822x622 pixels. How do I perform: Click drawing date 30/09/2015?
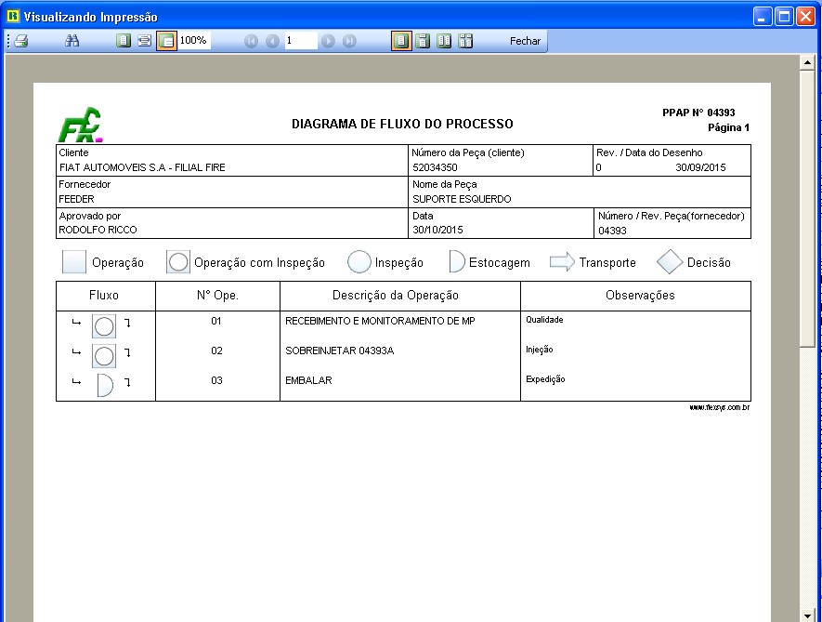point(700,167)
